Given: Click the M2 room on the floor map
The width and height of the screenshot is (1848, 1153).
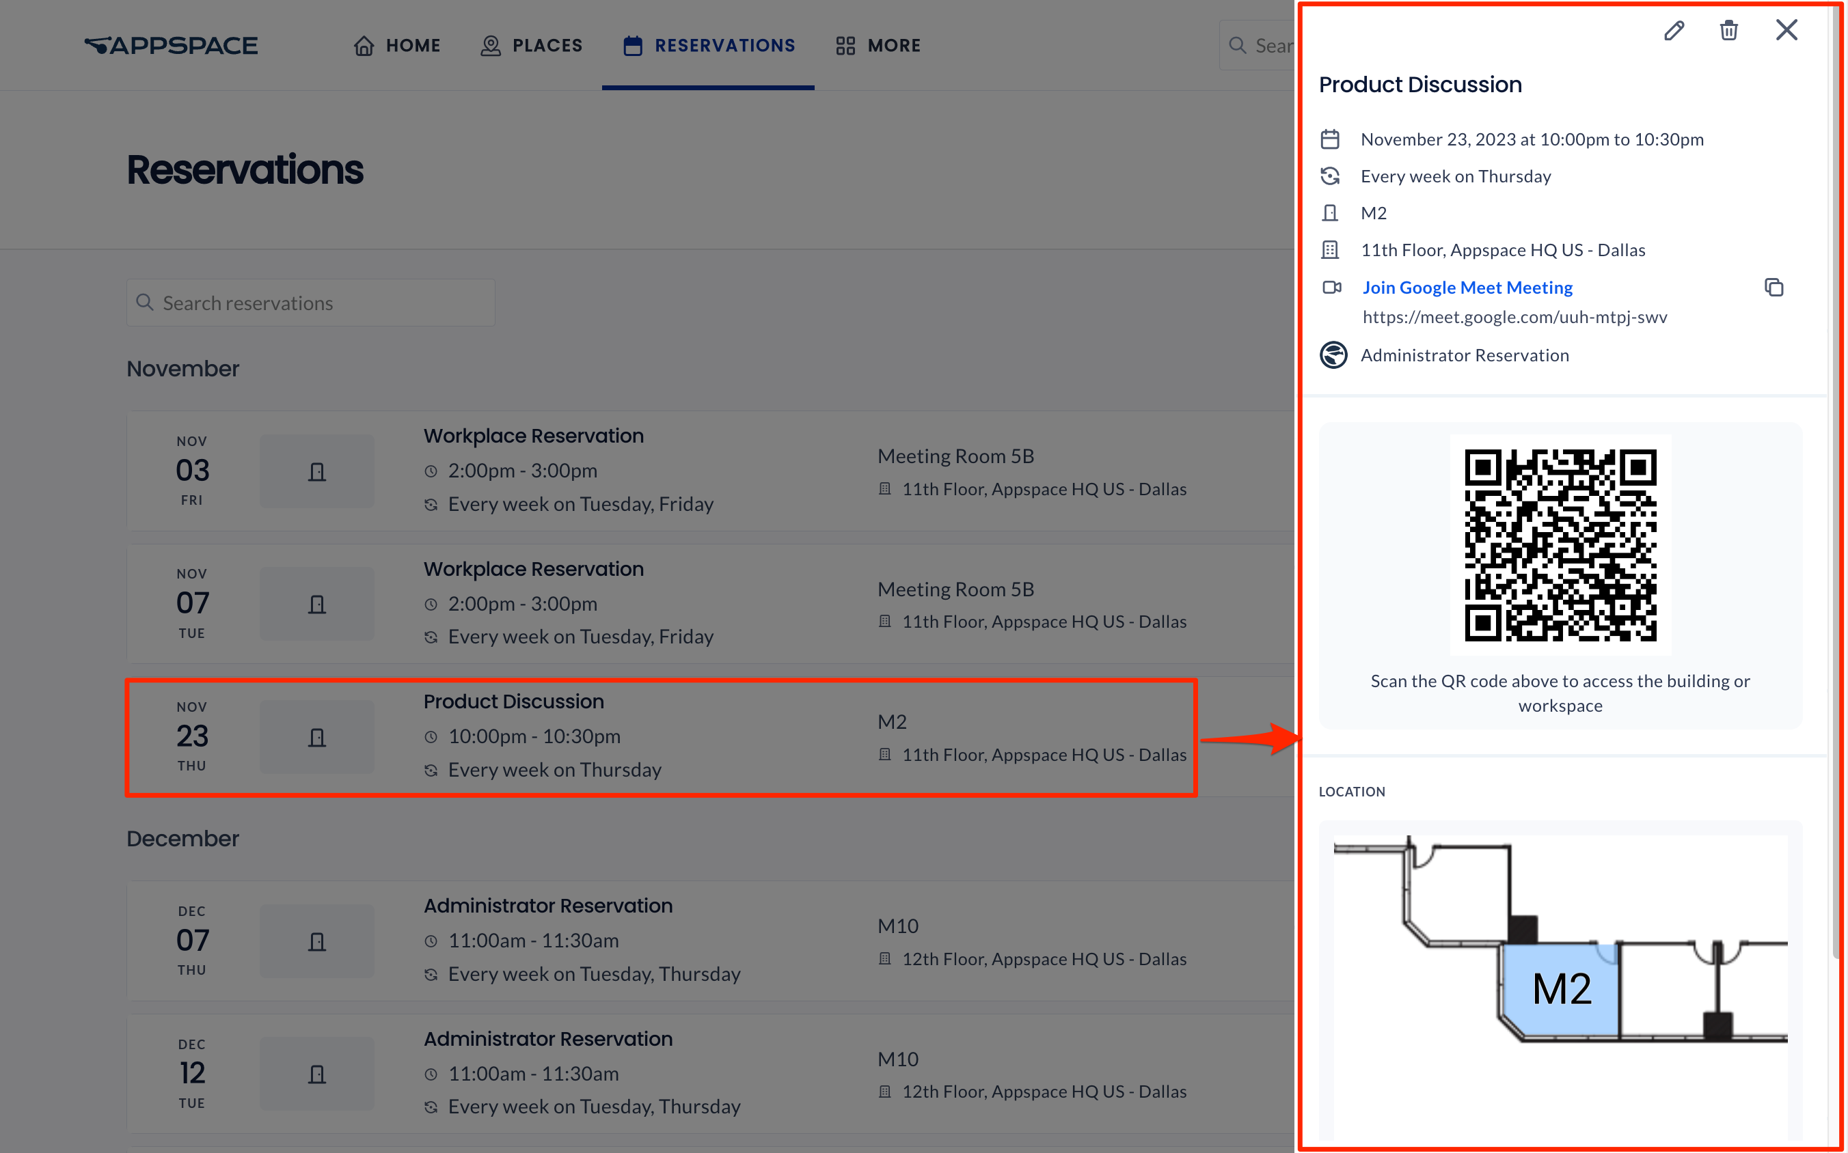Looking at the screenshot, I should pos(1561,989).
